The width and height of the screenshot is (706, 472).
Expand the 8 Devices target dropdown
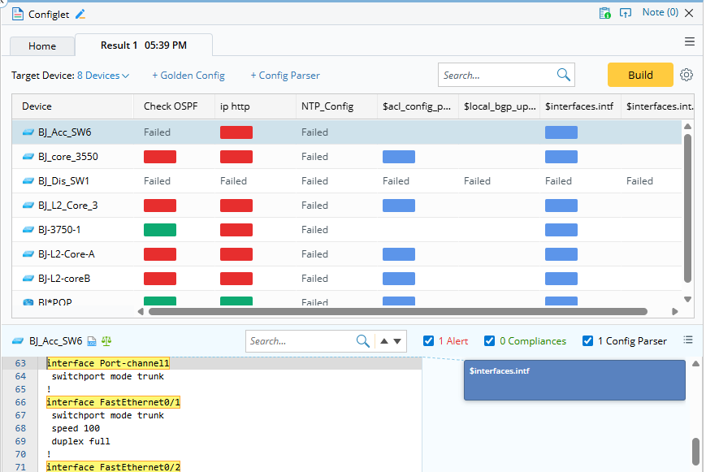[x=103, y=76]
